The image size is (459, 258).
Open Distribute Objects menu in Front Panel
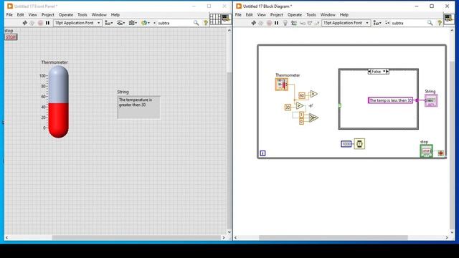[x=121, y=23]
